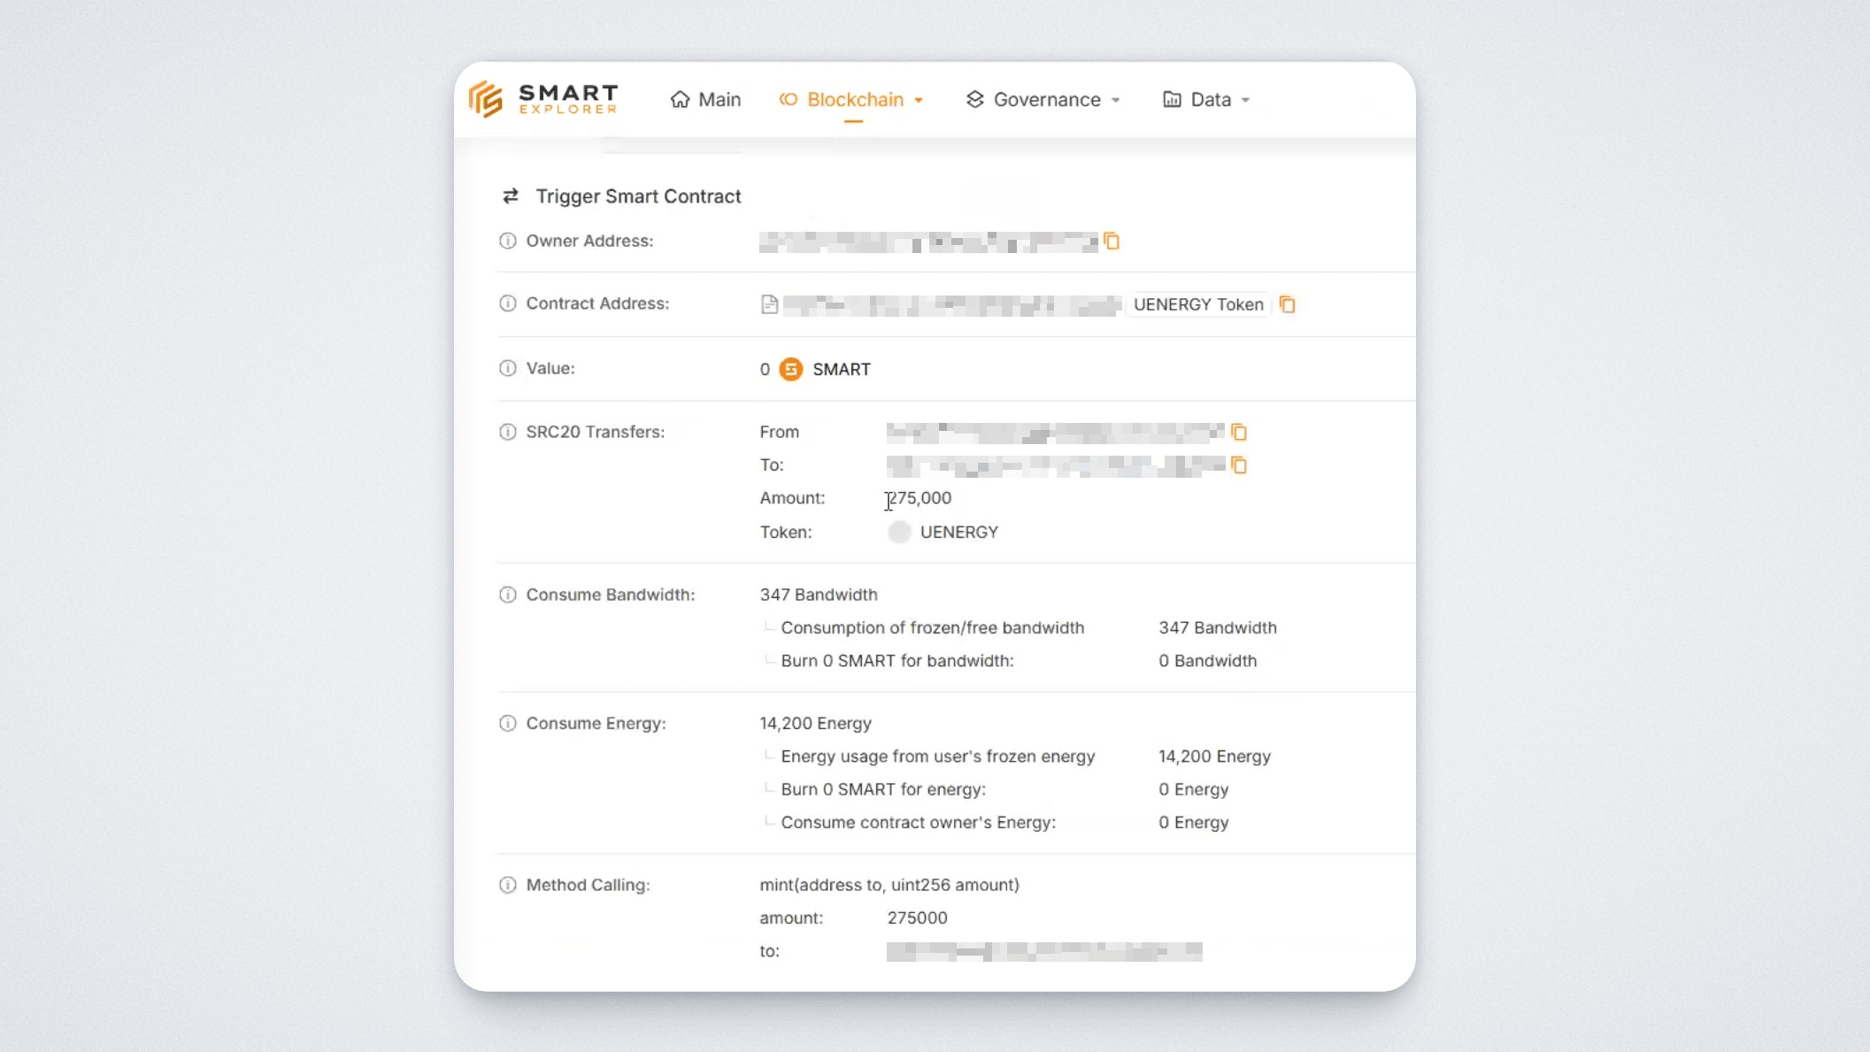Go to the Main page
The width and height of the screenshot is (1870, 1052).
tap(706, 99)
